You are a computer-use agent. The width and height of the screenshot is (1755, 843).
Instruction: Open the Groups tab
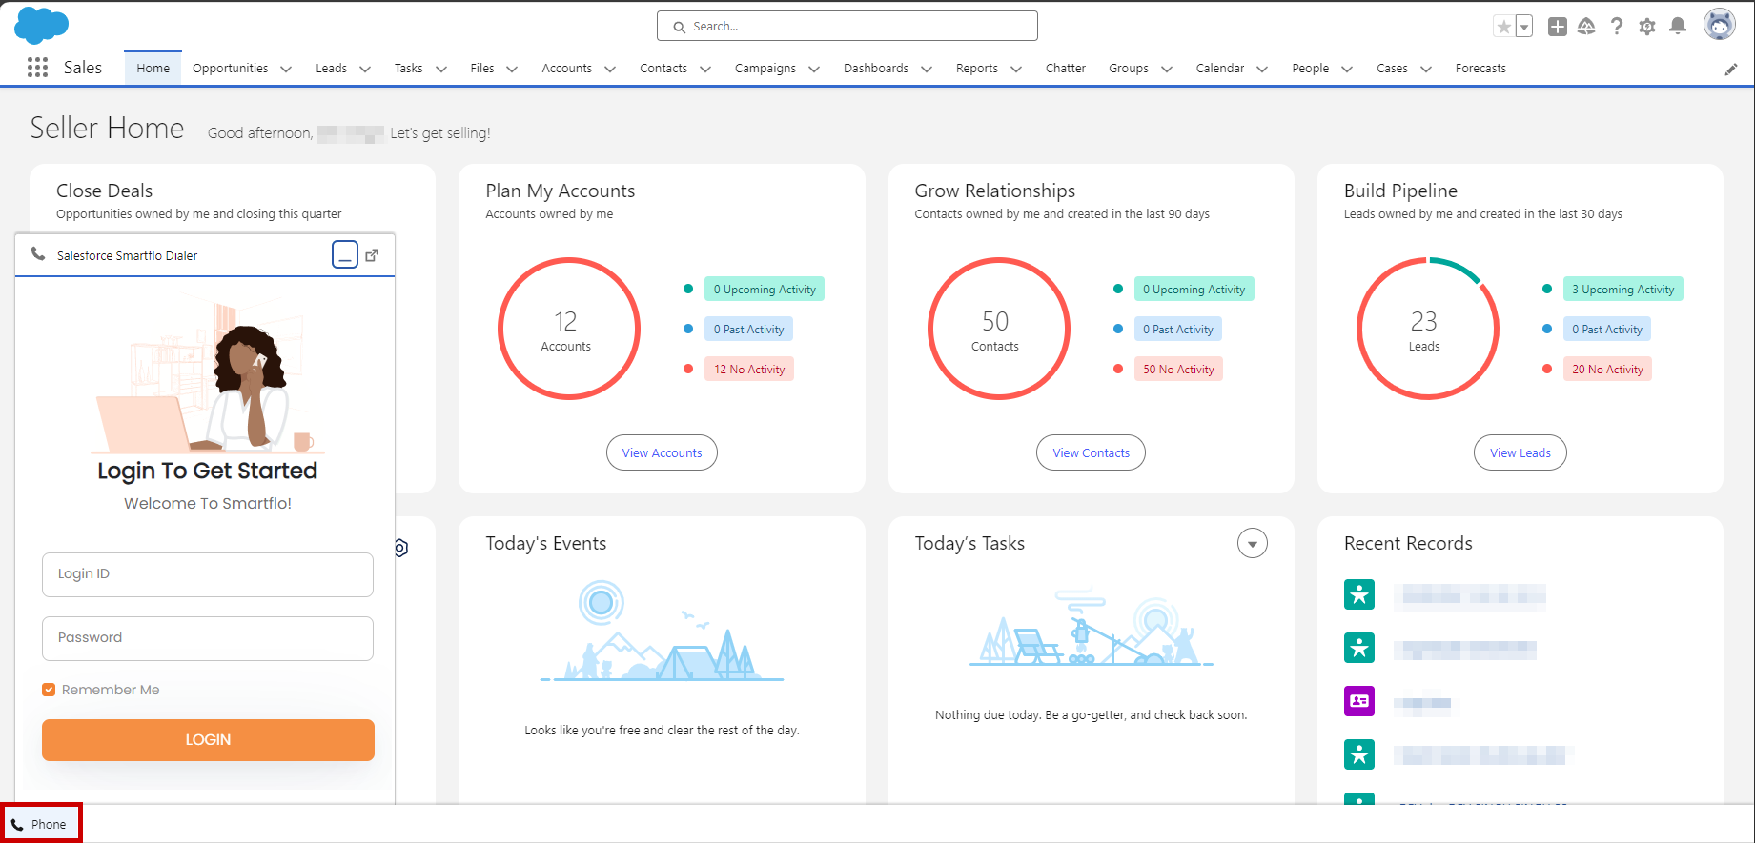tap(1129, 69)
